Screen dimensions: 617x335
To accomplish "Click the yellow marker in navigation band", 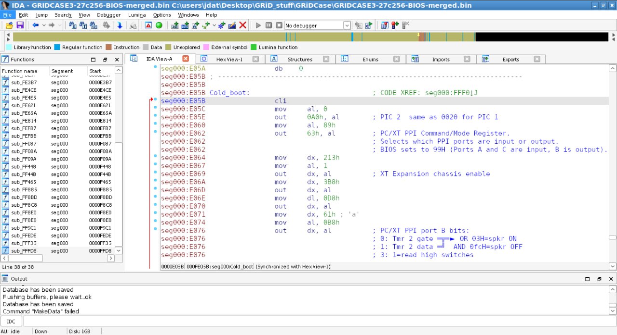I will pyautogui.click(x=418, y=35).
